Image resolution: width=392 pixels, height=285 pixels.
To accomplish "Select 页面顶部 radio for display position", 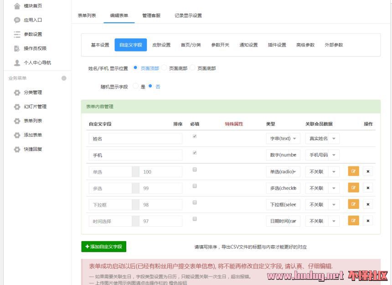I will tap(136, 68).
